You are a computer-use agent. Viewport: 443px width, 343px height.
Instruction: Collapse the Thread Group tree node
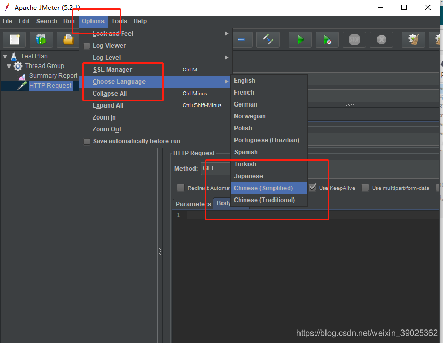pos(9,67)
